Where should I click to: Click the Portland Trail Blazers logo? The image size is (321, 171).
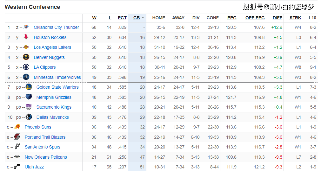[17, 137]
